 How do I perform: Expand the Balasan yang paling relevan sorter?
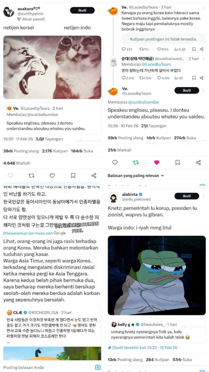point(136,176)
